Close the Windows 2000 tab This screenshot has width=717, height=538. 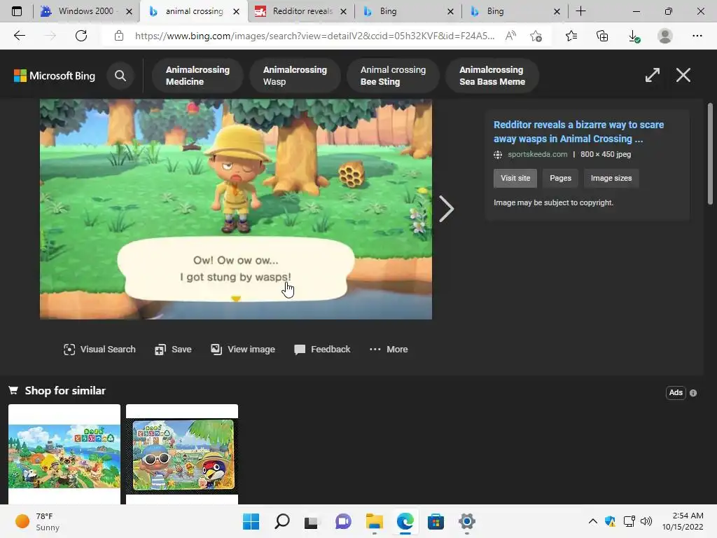(129, 11)
